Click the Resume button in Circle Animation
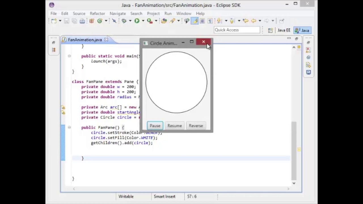The image size is (363, 204). tap(174, 126)
